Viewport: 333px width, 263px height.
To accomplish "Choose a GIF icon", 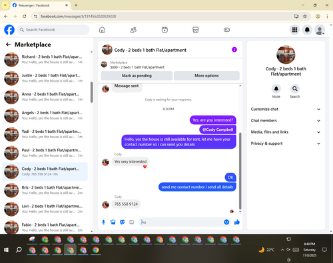I will tap(132, 222).
